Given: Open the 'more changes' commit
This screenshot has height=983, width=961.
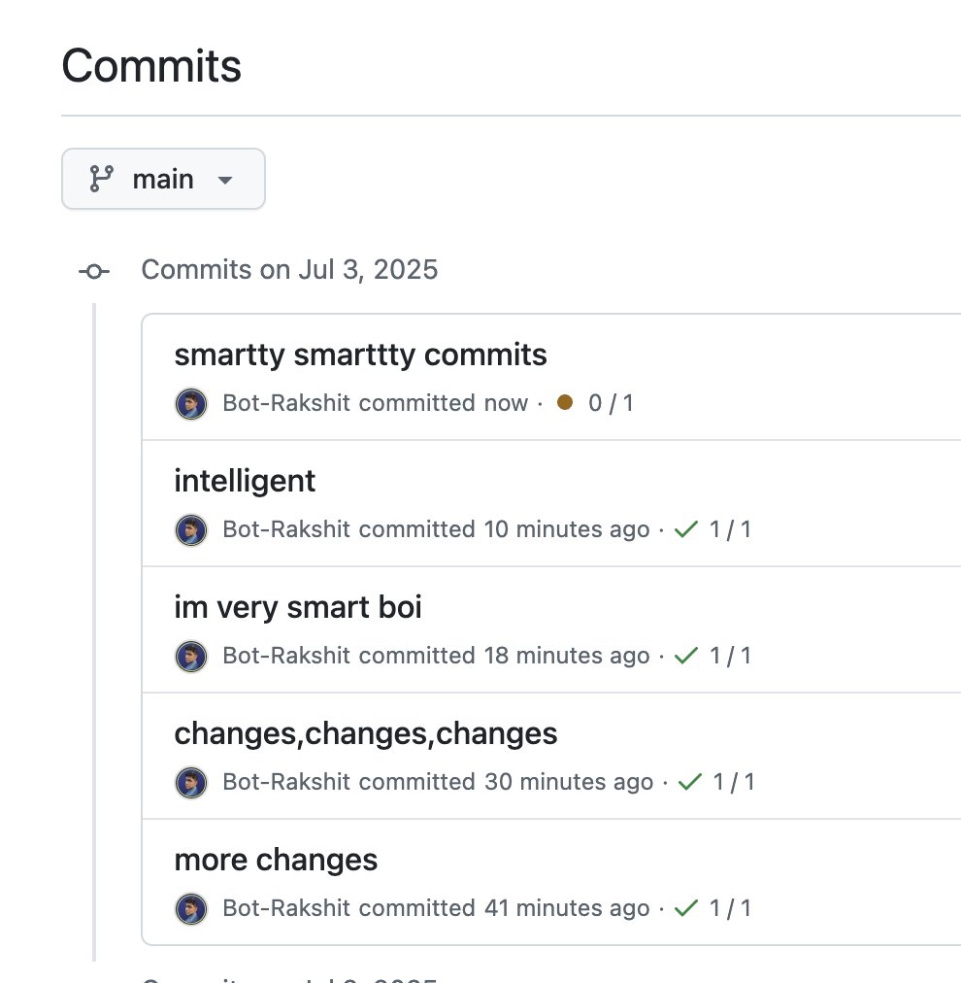Looking at the screenshot, I should tap(276, 860).
